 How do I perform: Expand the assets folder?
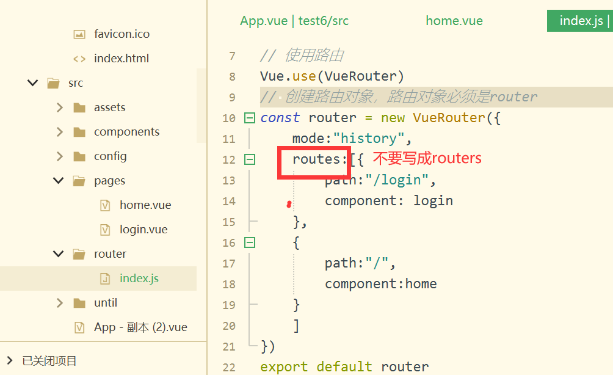click(x=59, y=107)
